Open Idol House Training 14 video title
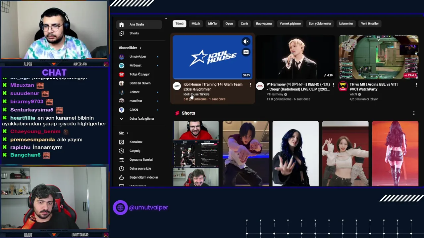Screen dimensions: 424x238 point(213,87)
